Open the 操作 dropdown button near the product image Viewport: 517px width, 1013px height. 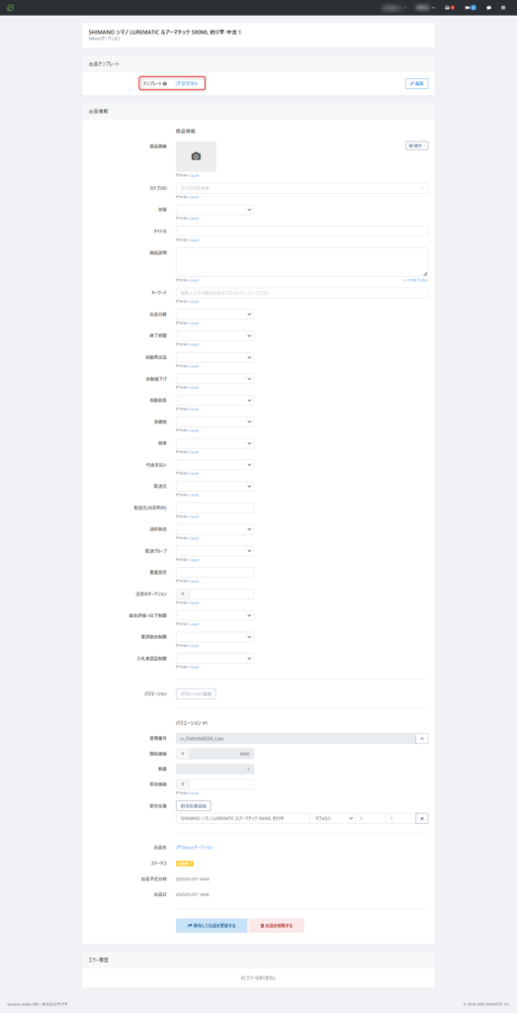(417, 146)
